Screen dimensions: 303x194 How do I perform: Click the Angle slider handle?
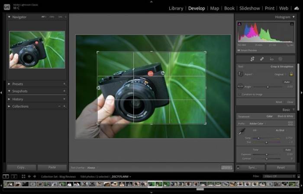pyautogui.click(x=268, y=87)
